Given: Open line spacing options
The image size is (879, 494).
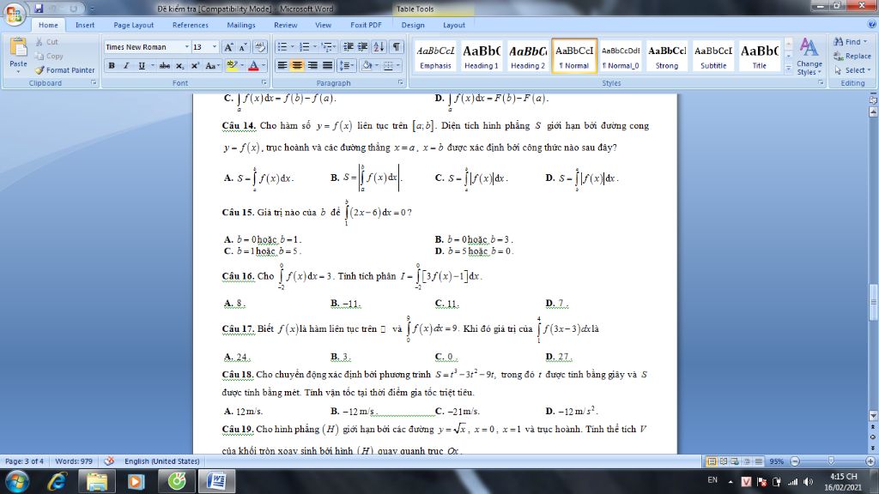Looking at the screenshot, I should click(x=347, y=65).
